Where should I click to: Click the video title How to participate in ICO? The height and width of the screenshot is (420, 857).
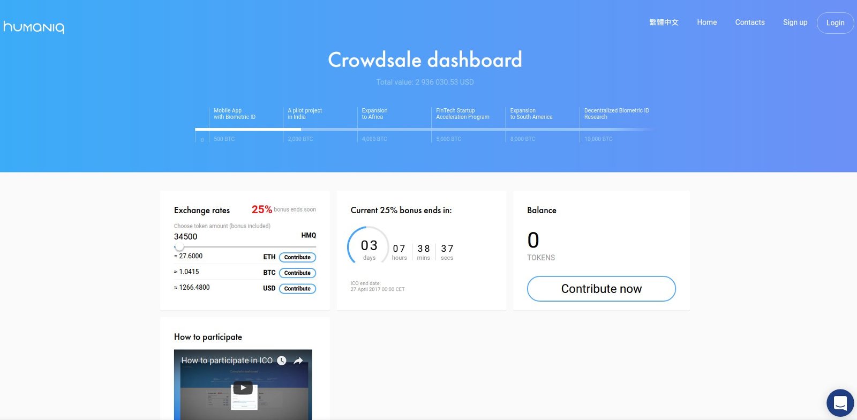227,361
